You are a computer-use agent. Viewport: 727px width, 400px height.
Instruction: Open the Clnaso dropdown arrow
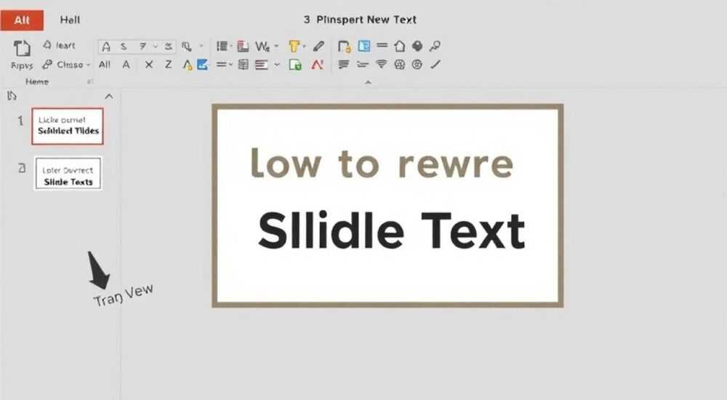(89, 65)
